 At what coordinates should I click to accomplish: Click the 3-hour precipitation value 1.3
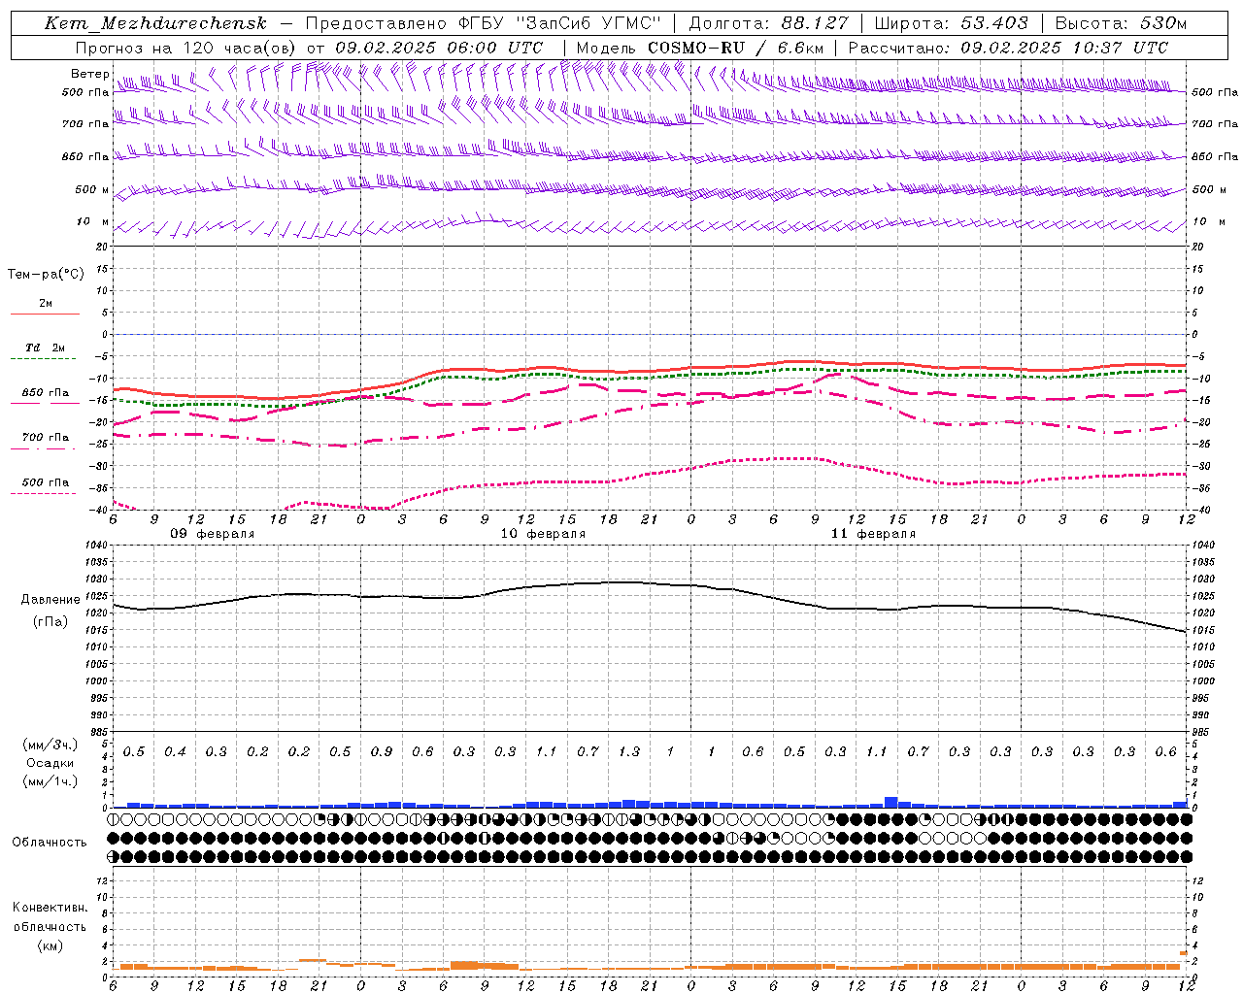coord(629,752)
